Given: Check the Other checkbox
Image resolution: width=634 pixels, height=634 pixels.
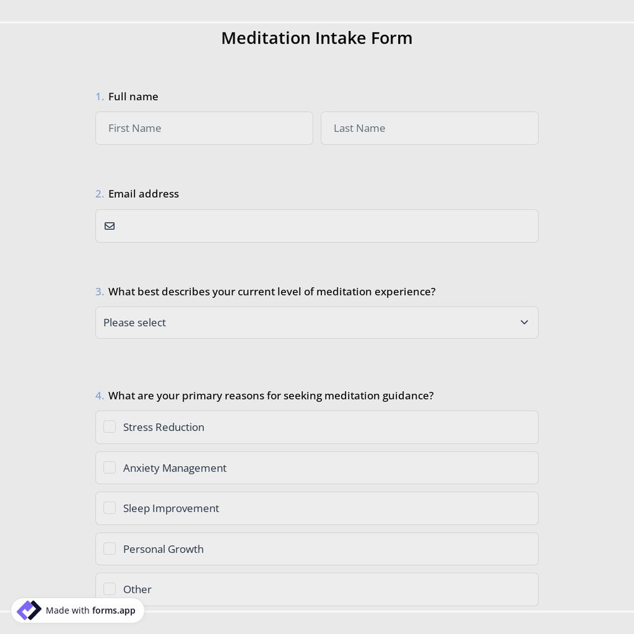Looking at the screenshot, I should click(x=110, y=588).
